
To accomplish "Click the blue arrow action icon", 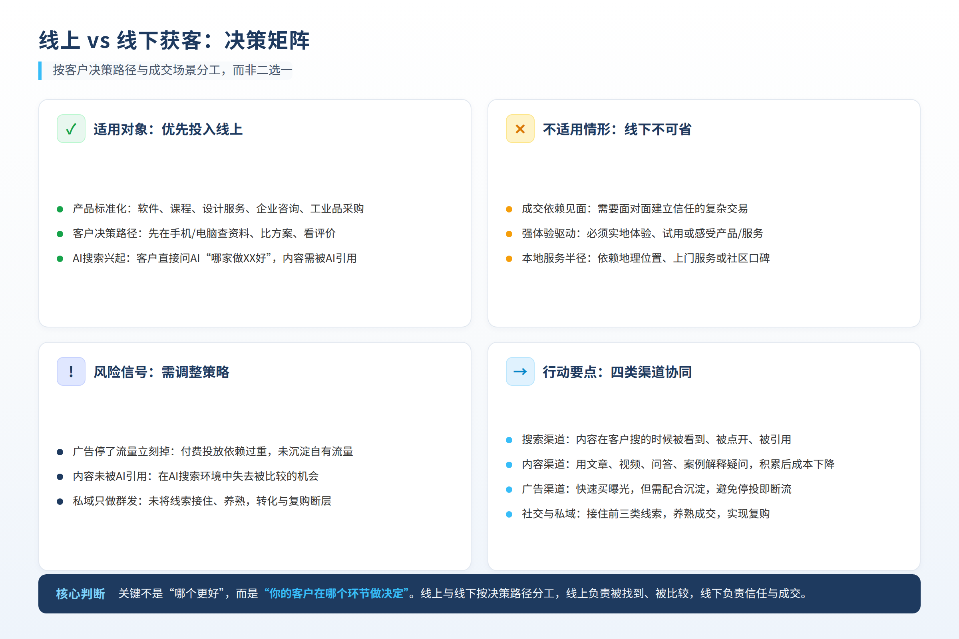I will coord(520,372).
